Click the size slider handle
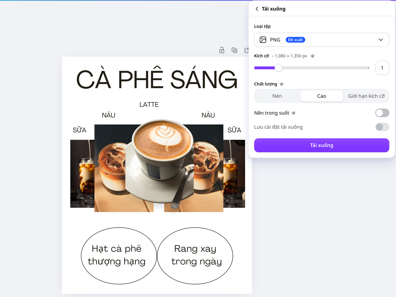Screen dimensions: 396x297 coord(278,68)
